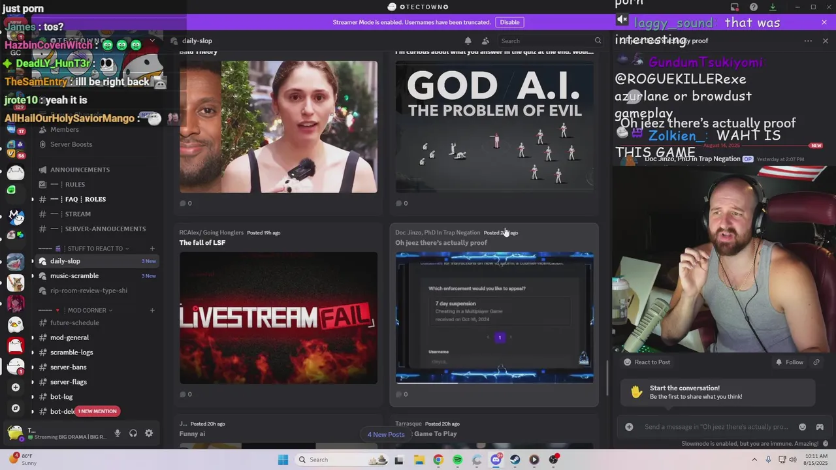The image size is (836, 470).
Task: Open attachment plus icon in message box
Action: [x=629, y=427]
